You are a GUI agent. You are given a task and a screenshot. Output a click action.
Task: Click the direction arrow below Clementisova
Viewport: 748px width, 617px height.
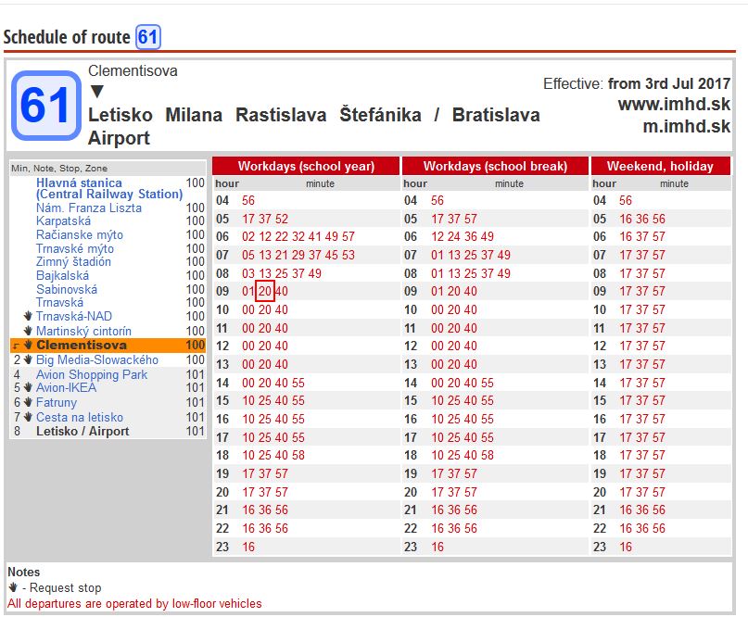tap(97, 91)
